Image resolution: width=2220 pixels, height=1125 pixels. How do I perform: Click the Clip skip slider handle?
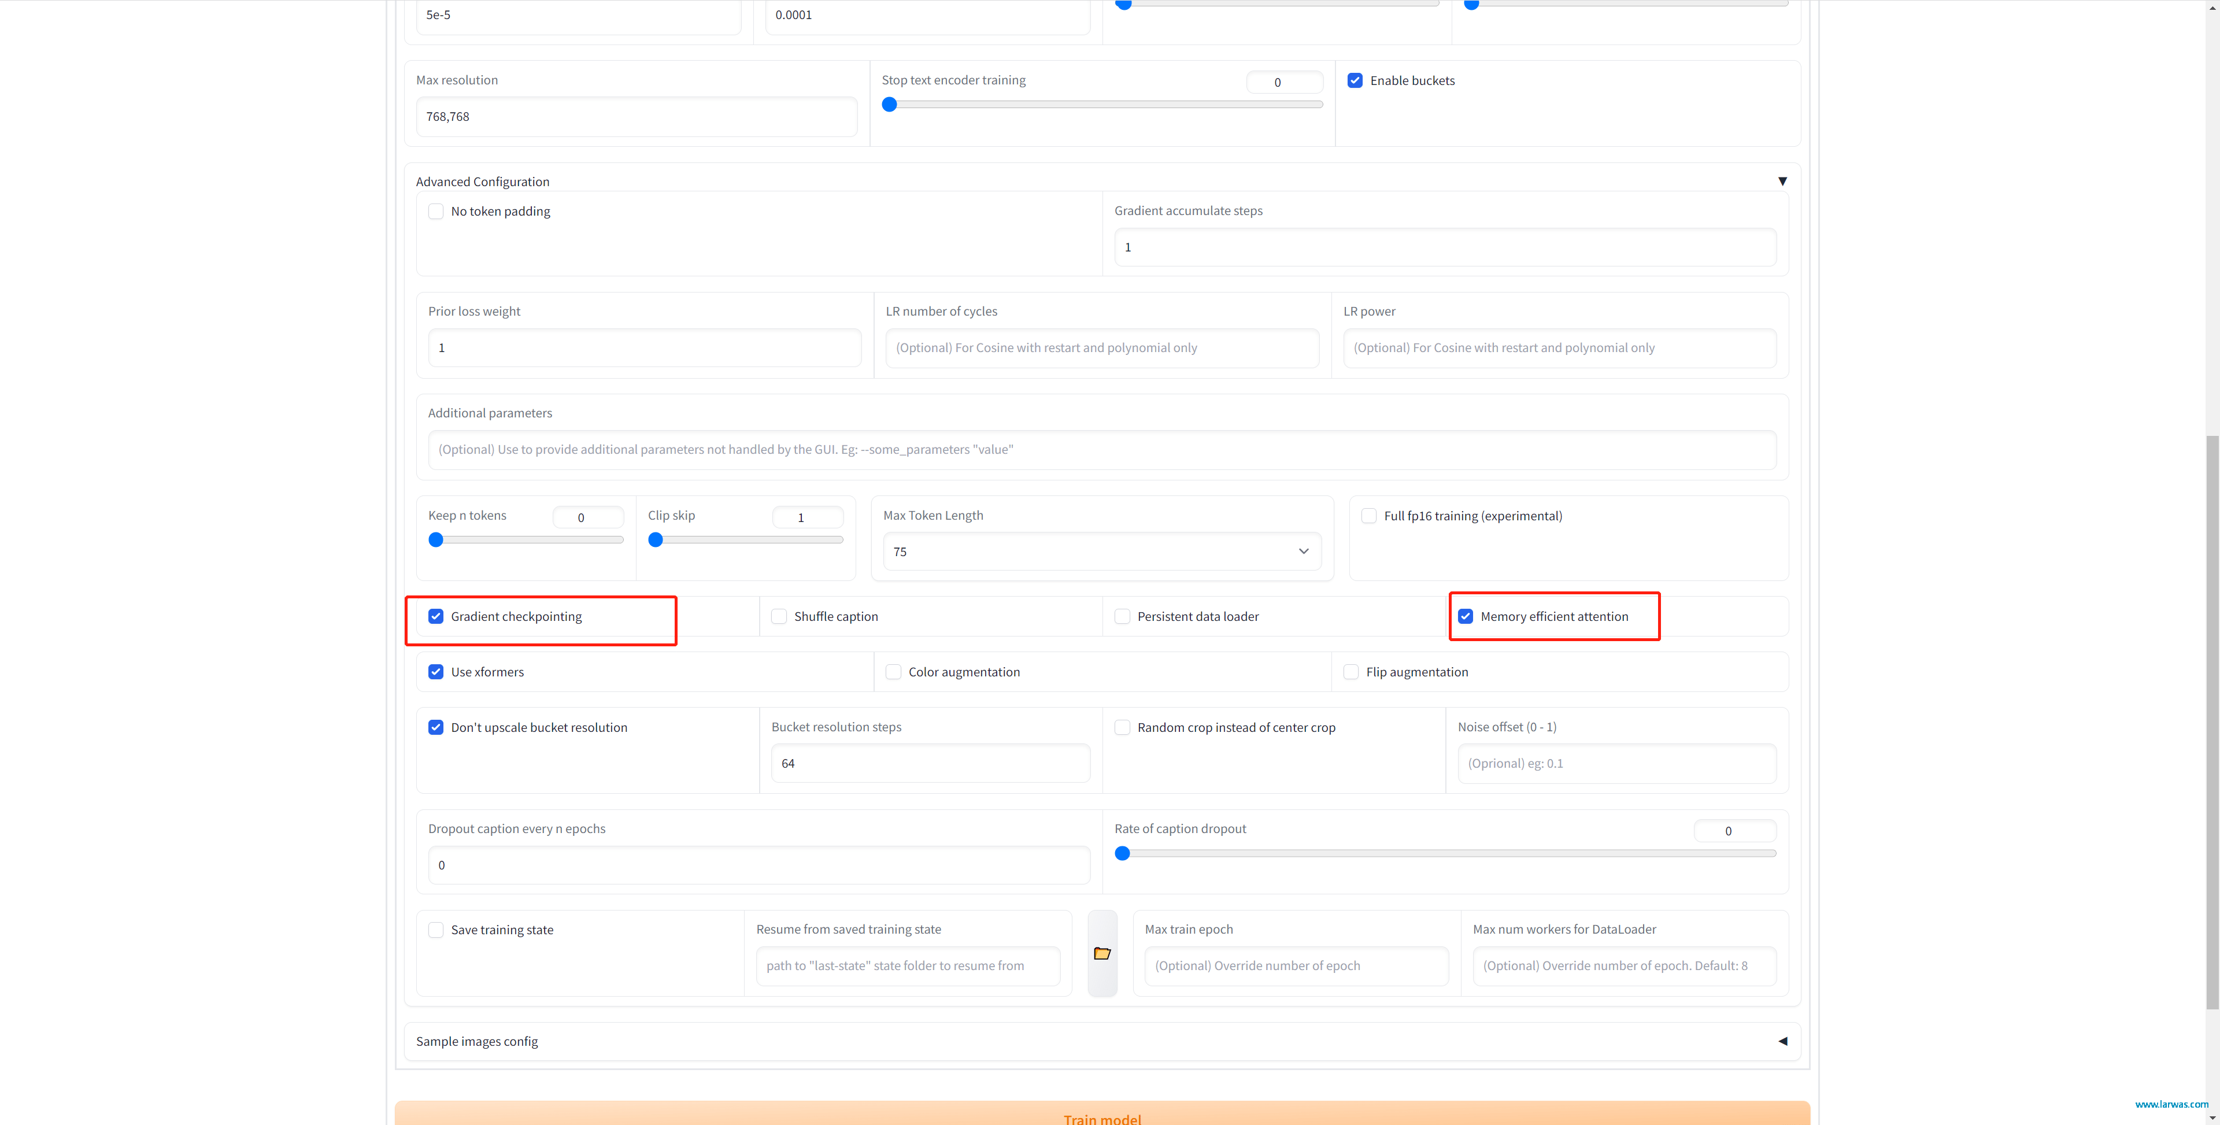[656, 539]
